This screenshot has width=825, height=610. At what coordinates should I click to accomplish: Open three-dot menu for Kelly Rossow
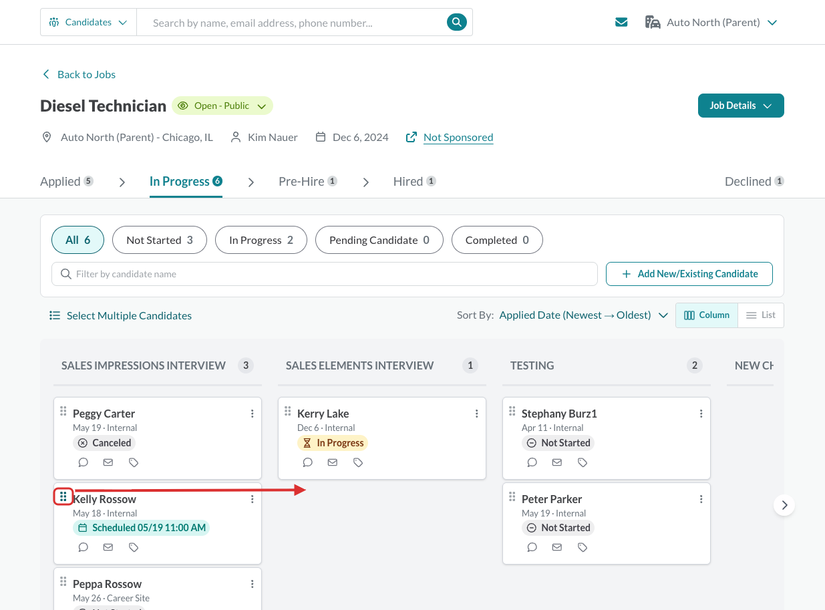253,499
